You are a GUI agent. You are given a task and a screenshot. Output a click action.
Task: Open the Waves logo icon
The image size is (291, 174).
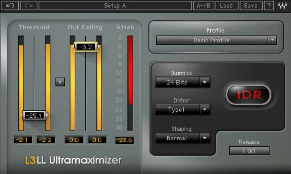point(282,6)
